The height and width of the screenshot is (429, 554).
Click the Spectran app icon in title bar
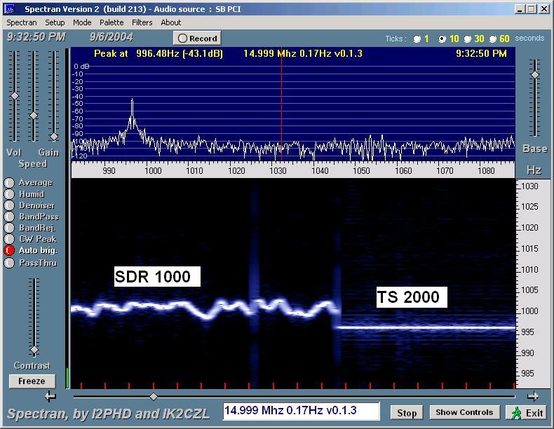(10, 9)
